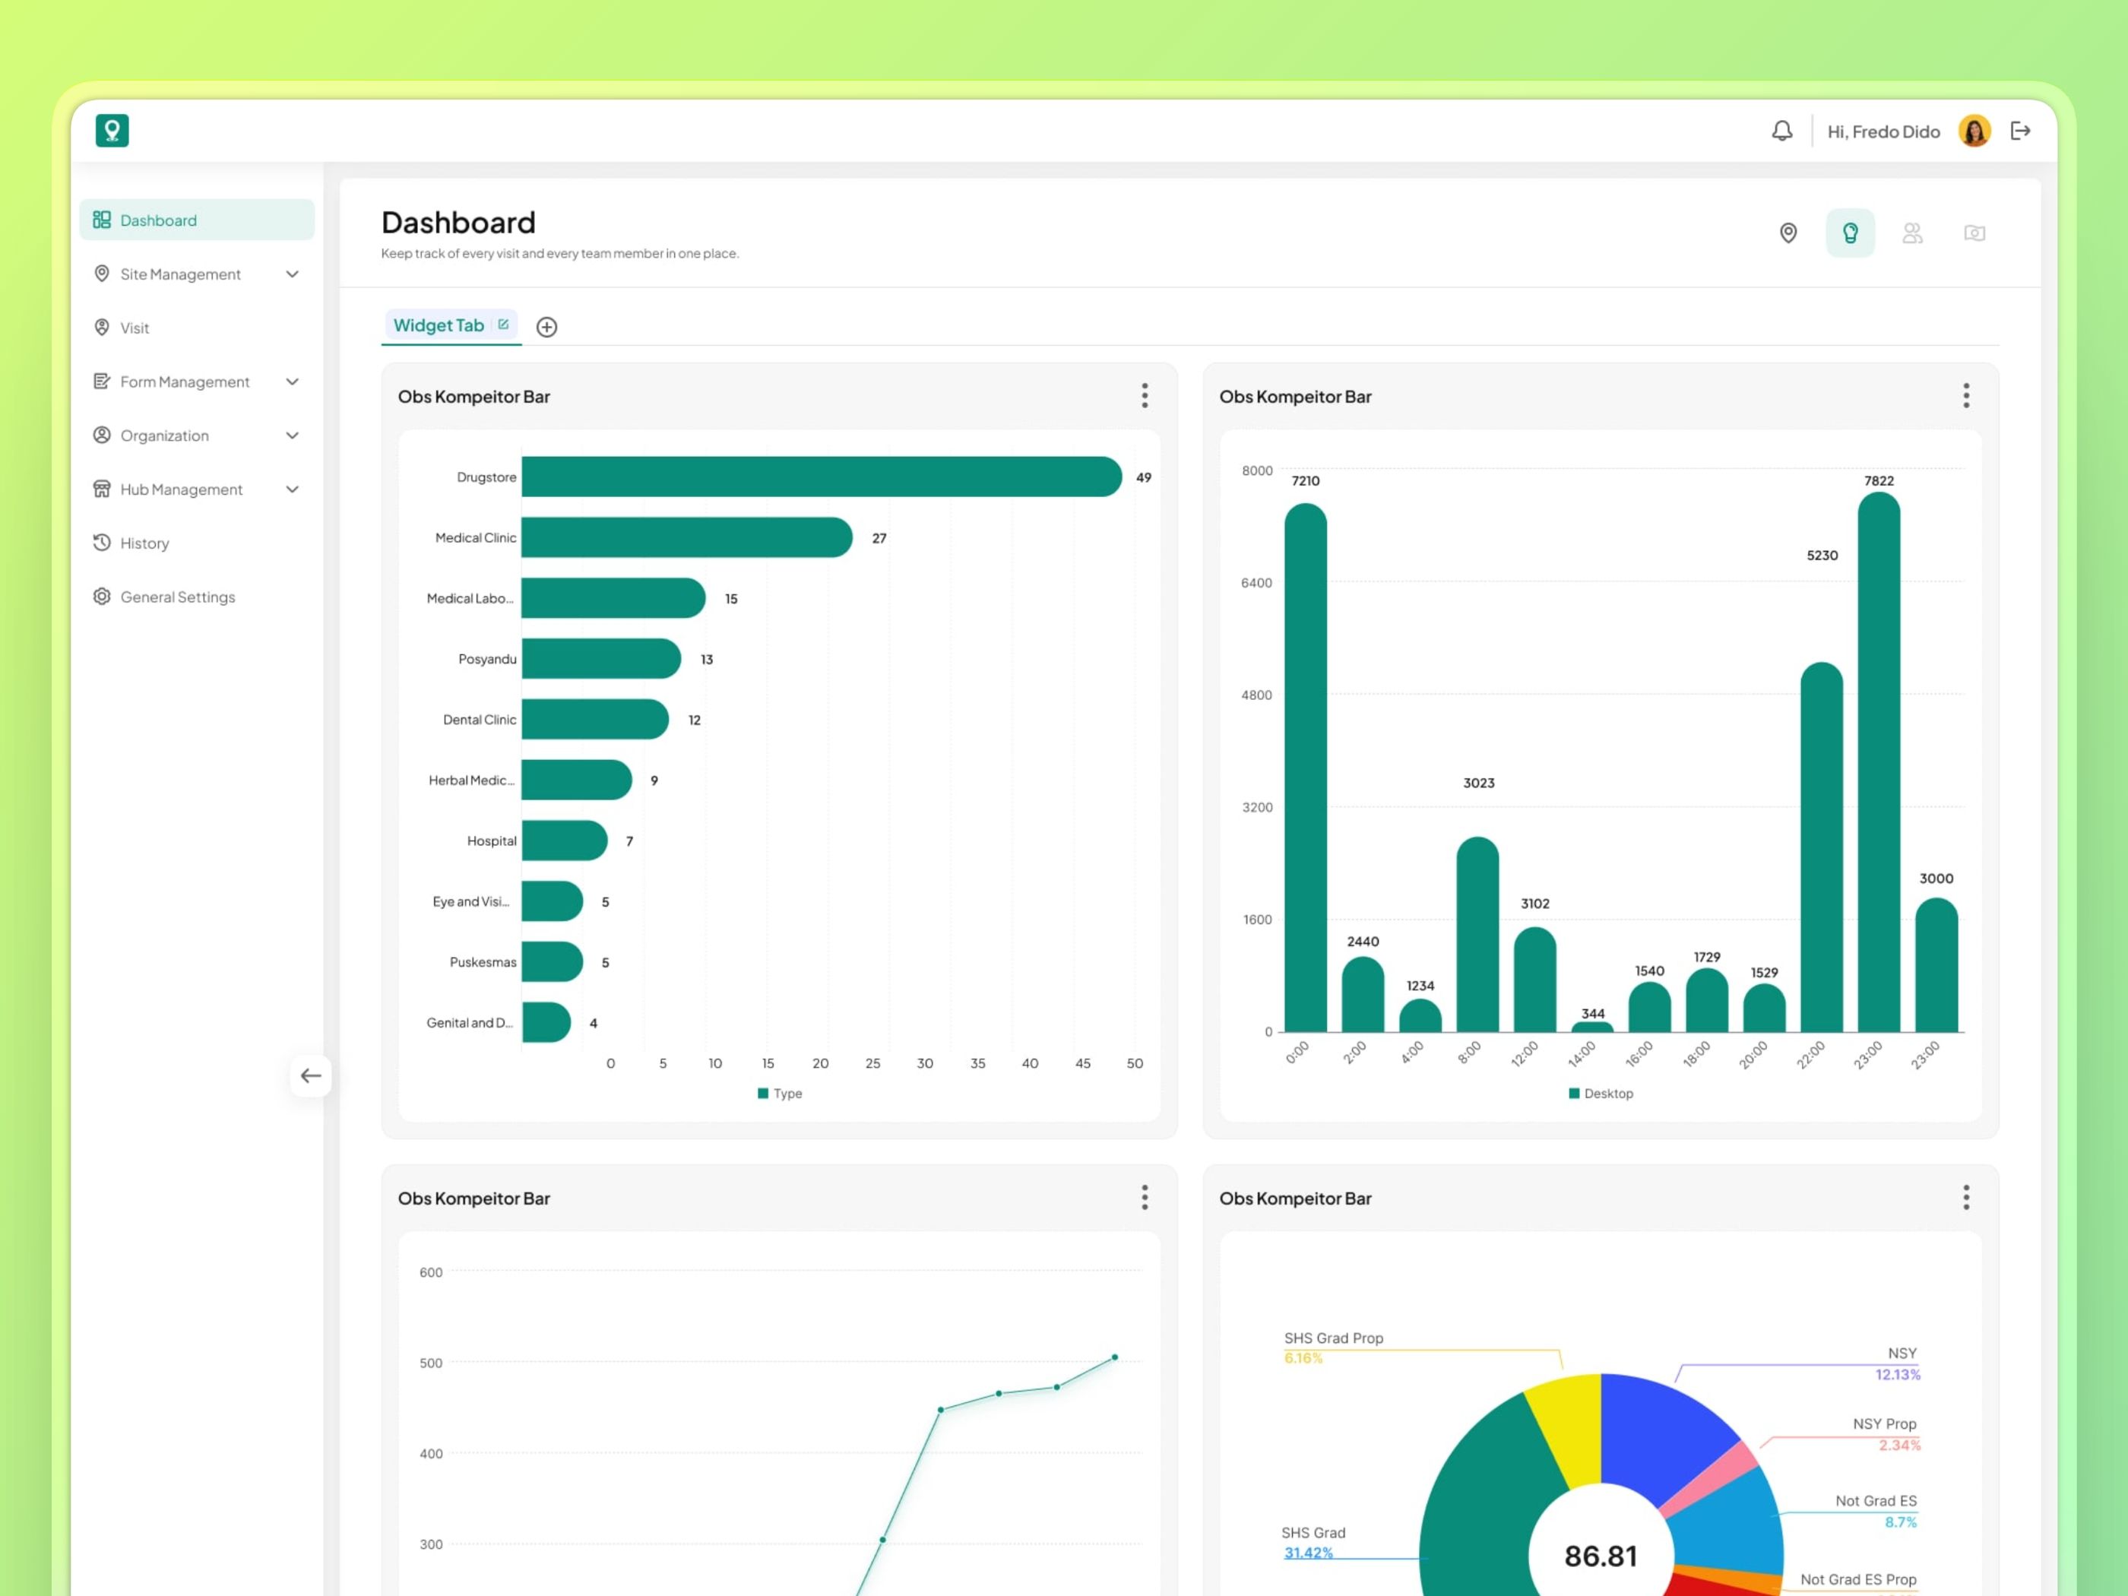Open the Dashboard sidebar item
2128x1596 pixels.
(197, 220)
